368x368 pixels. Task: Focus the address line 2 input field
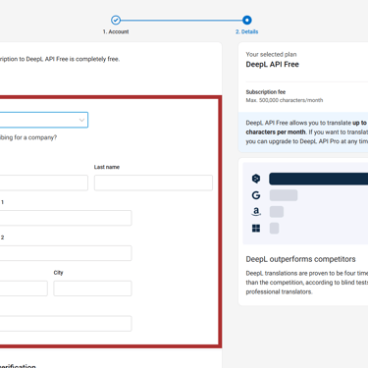pyautogui.click(x=66, y=253)
